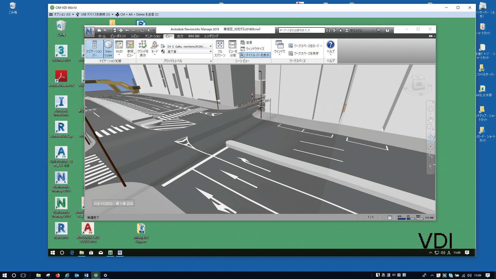Switch to the レビュー ribbon tab
496x279 pixels.
point(135,36)
